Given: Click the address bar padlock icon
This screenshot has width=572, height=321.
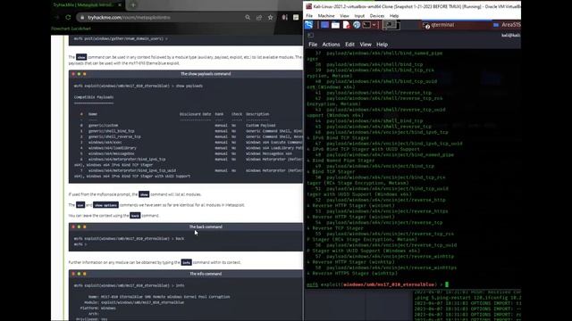Looking at the screenshot, I should 82,17.
